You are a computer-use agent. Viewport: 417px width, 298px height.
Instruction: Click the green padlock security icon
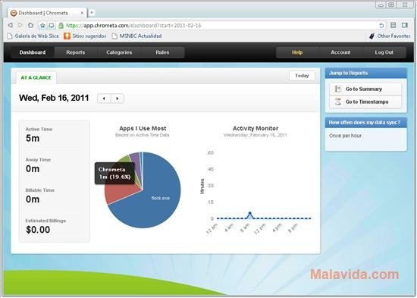pos(61,26)
